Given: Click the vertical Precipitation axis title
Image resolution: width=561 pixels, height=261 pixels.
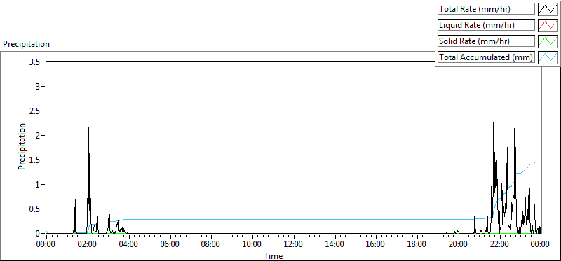Looking at the screenshot, I should pos(22,146).
